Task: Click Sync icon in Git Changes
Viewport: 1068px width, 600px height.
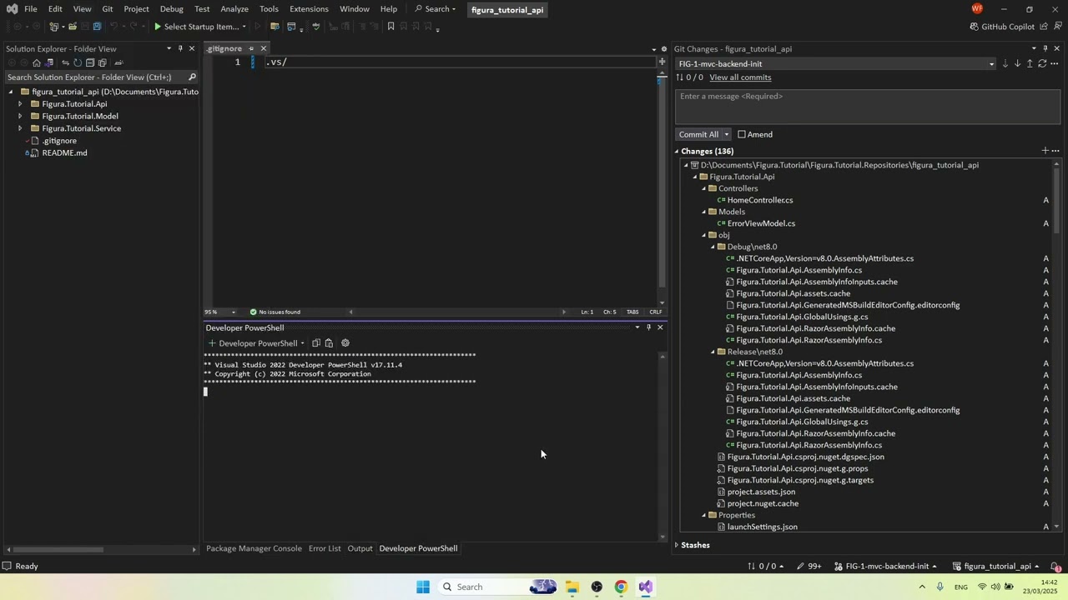Action: tap(1042, 63)
